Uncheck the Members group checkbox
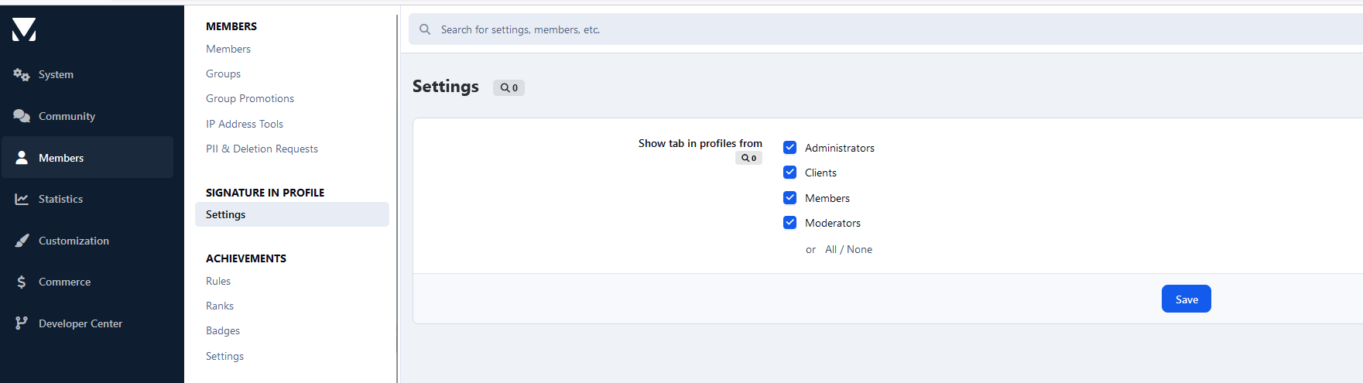Image resolution: width=1363 pixels, height=383 pixels. click(x=789, y=198)
